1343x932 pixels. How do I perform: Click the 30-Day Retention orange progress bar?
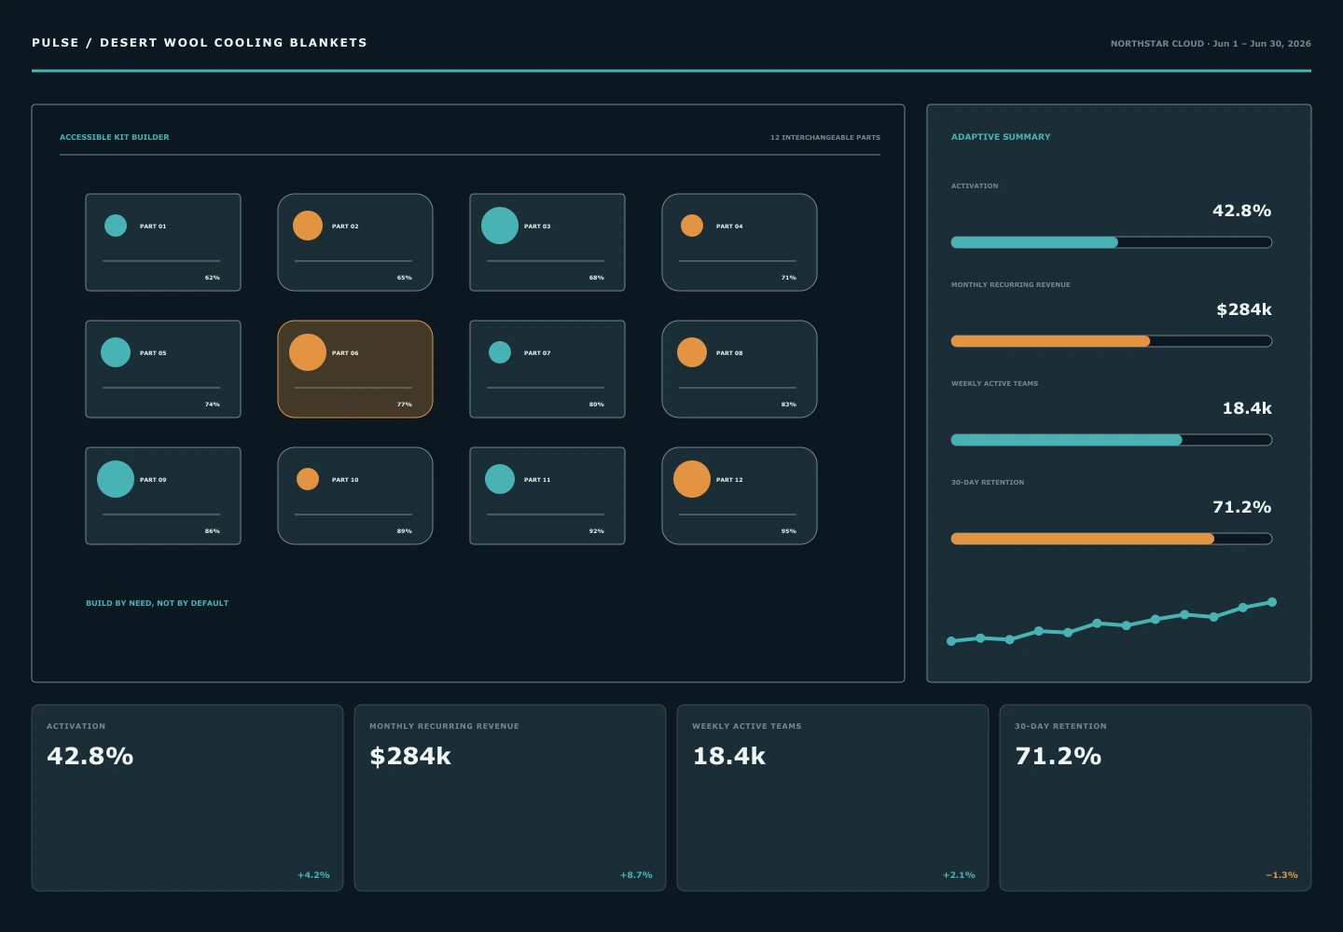click(1112, 539)
